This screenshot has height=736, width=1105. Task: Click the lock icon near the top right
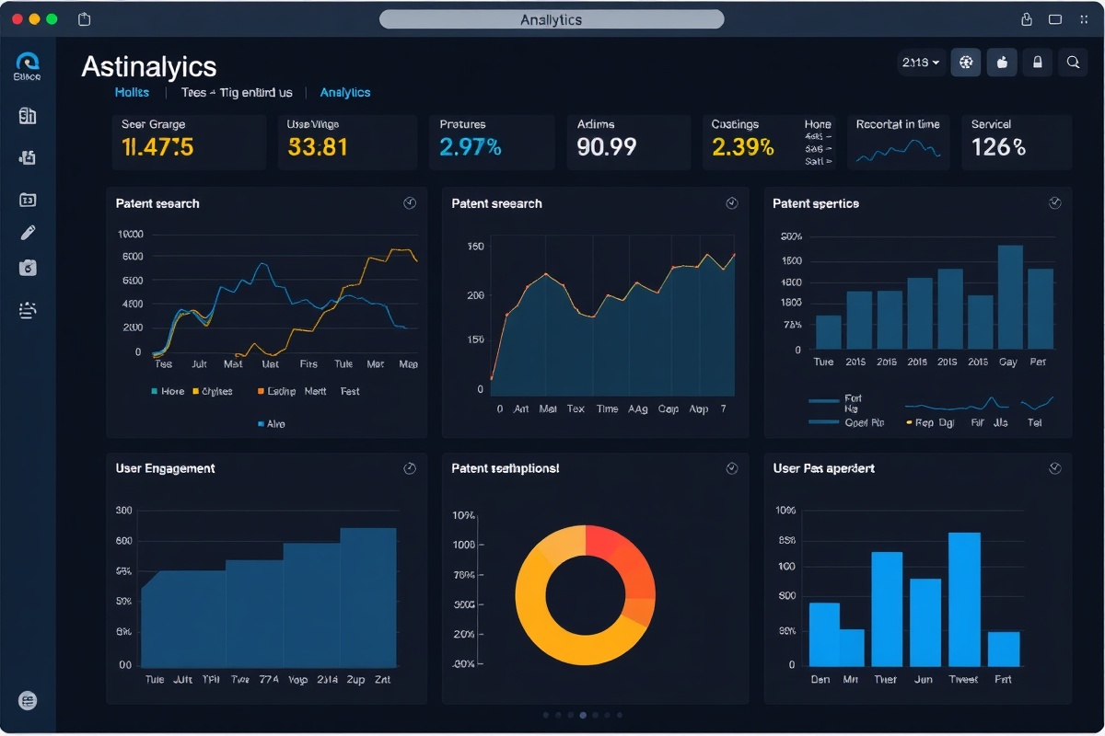tap(1037, 62)
